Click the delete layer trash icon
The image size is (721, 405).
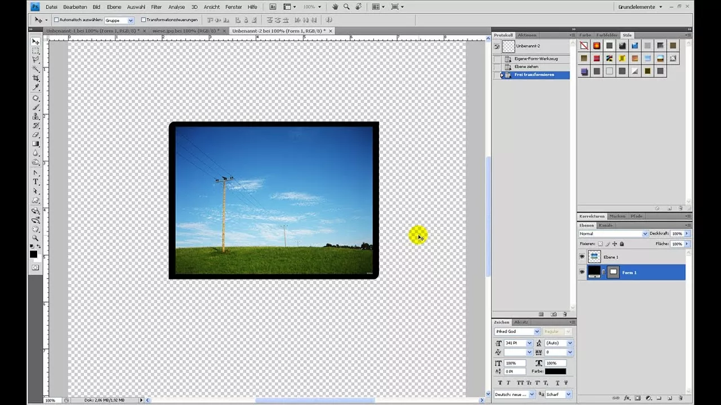680,398
